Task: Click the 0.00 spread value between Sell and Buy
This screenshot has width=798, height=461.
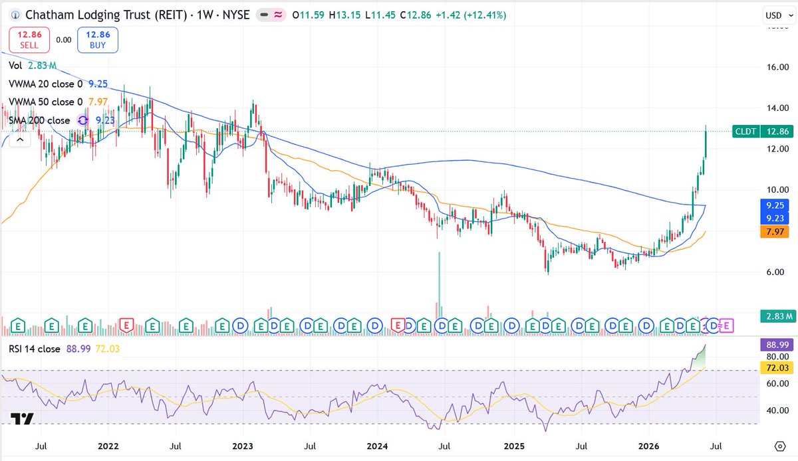Action: pyautogui.click(x=63, y=40)
